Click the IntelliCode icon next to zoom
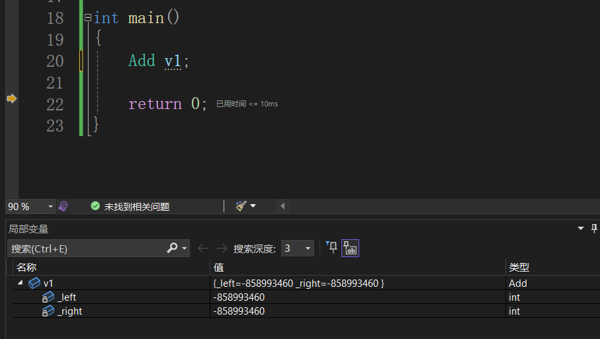This screenshot has width=600, height=339. click(x=64, y=206)
